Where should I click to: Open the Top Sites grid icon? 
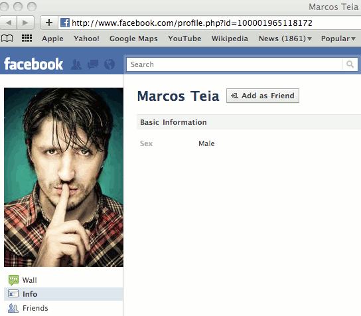[x=27, y=39]
